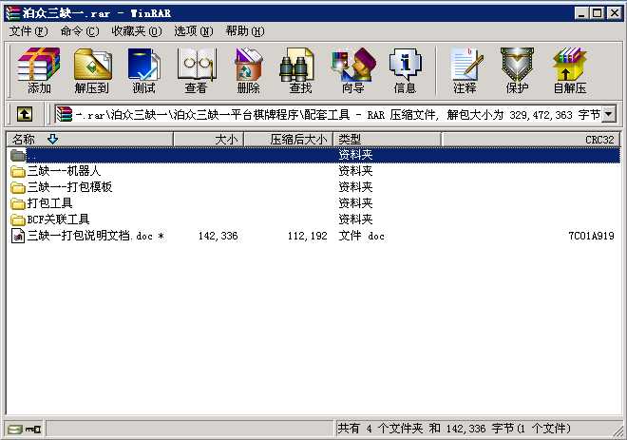The width and height of the screenshot is (627, 440).
Task: Sort by the 大小 column header
Action: [208, 139]
